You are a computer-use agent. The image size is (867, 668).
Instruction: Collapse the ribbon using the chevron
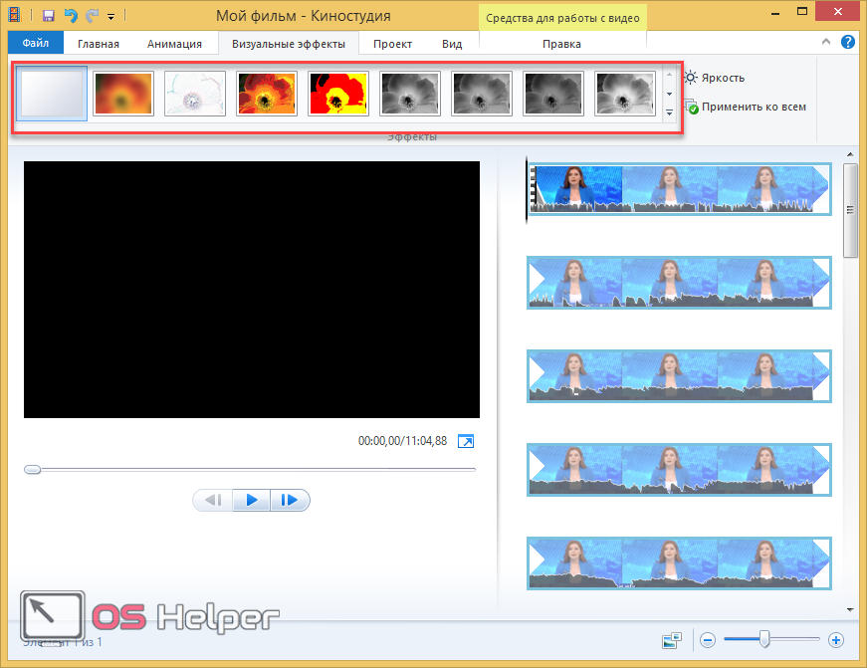pos(826,43)
